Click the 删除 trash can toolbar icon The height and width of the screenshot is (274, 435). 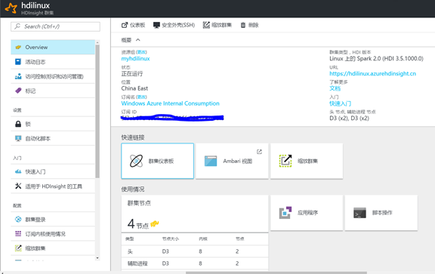point(243,25)
